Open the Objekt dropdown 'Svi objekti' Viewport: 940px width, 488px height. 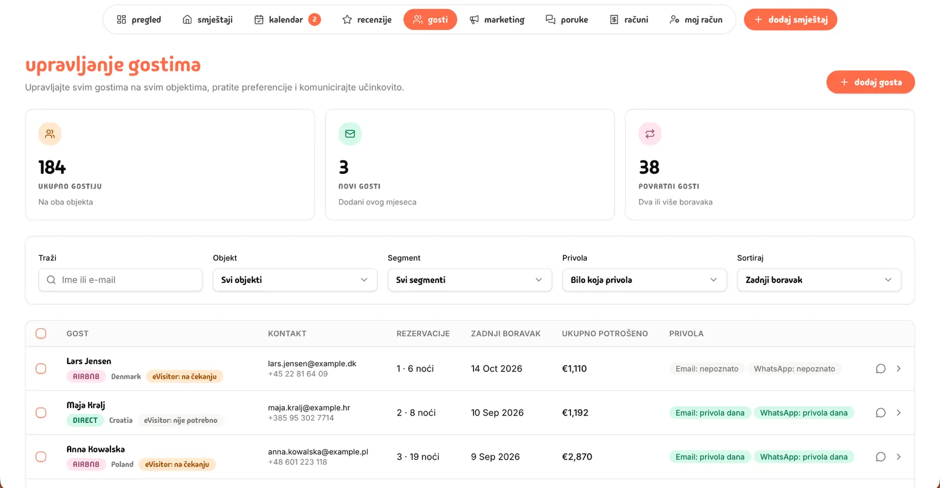(x=295, y=280)
